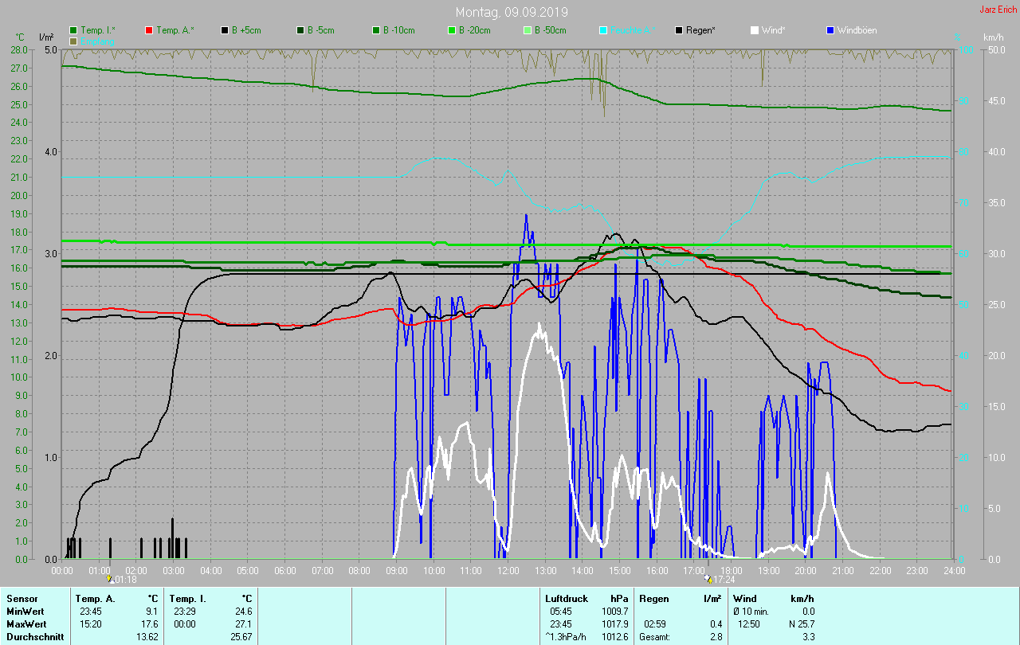Click the olive legend square in second row
This screenshot has width=1020, height=645.
point(73,41)
